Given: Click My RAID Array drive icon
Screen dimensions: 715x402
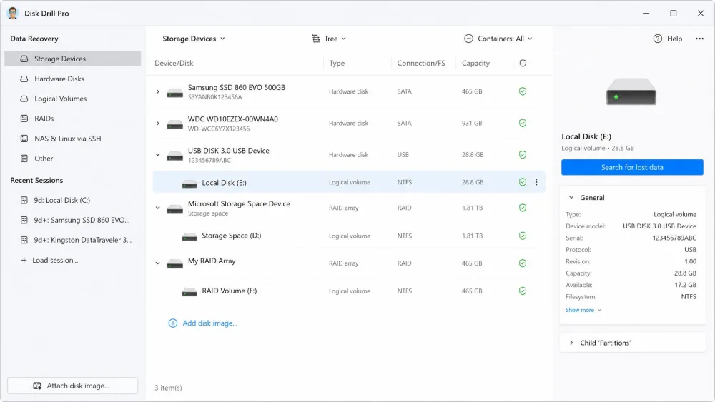Looking at the screenshot, I should 174,263.
